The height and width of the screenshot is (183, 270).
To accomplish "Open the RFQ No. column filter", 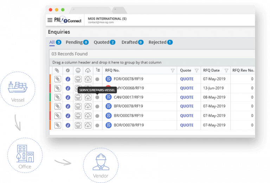I will [172, 70].
